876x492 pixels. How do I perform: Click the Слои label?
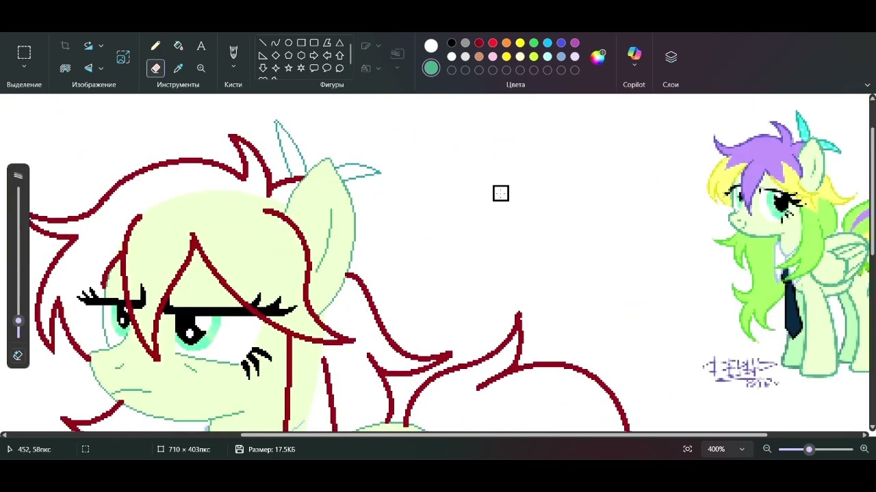point(671,85)
